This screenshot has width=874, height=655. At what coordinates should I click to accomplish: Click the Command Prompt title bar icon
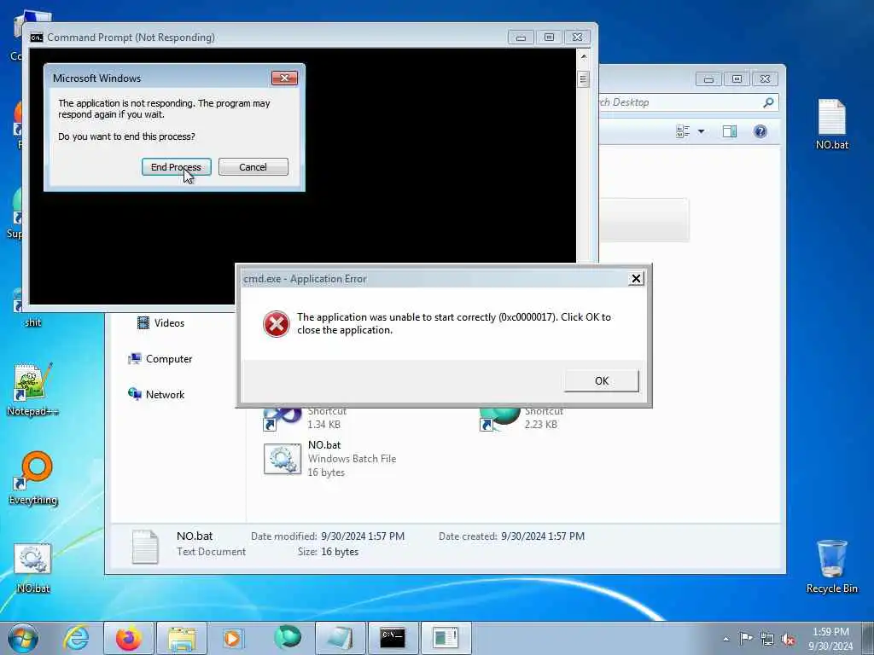[37, 38]
